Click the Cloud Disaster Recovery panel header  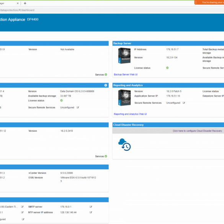coord(168,125)
